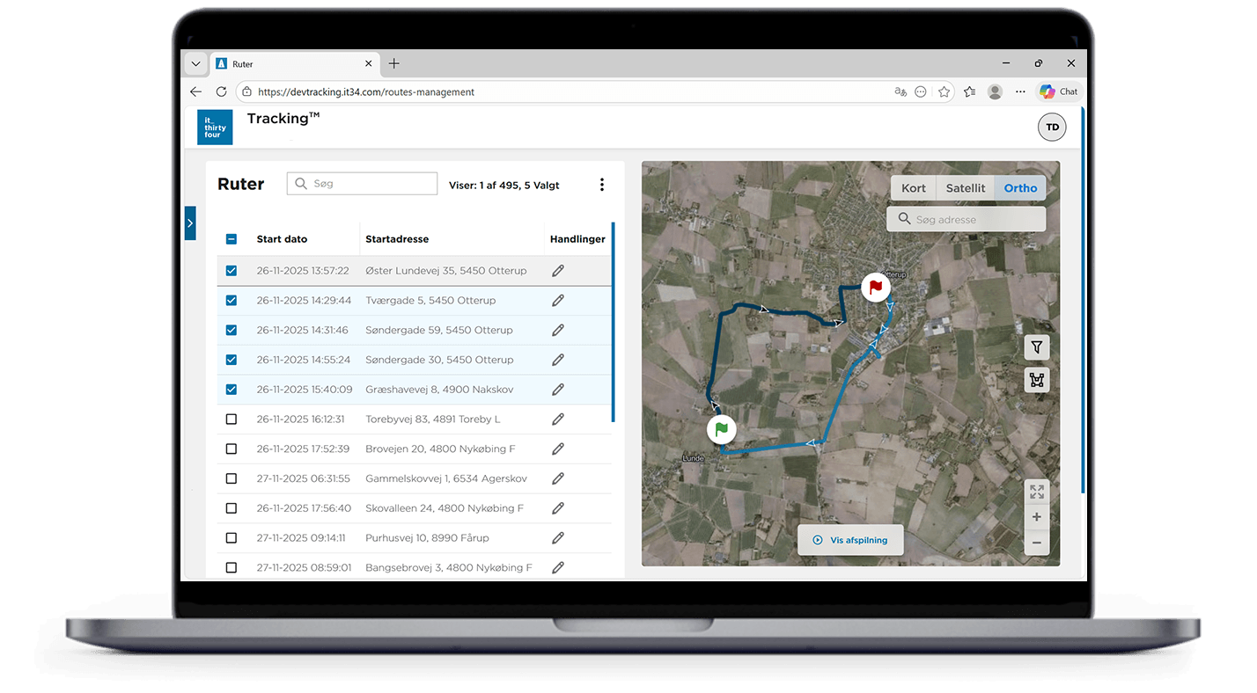Click the green start flag marker
The height and width of the screenshot is (693, 1257).
721,429
